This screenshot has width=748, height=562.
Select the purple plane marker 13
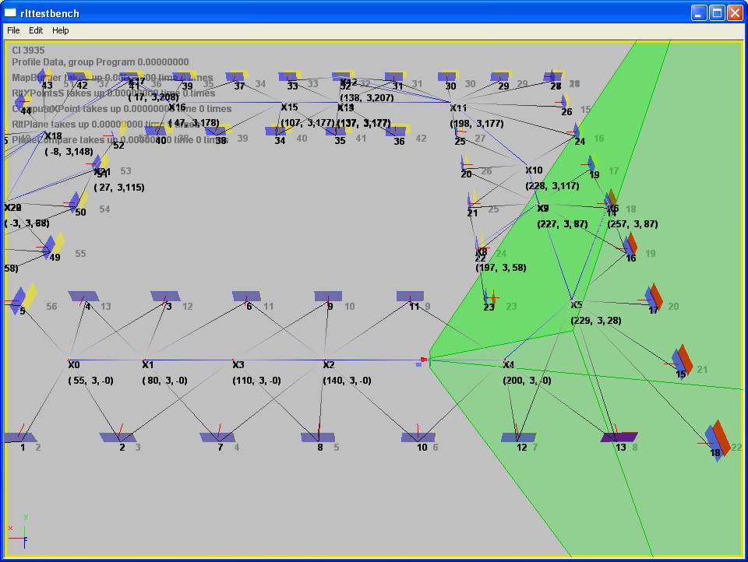(x=619, y=437)
